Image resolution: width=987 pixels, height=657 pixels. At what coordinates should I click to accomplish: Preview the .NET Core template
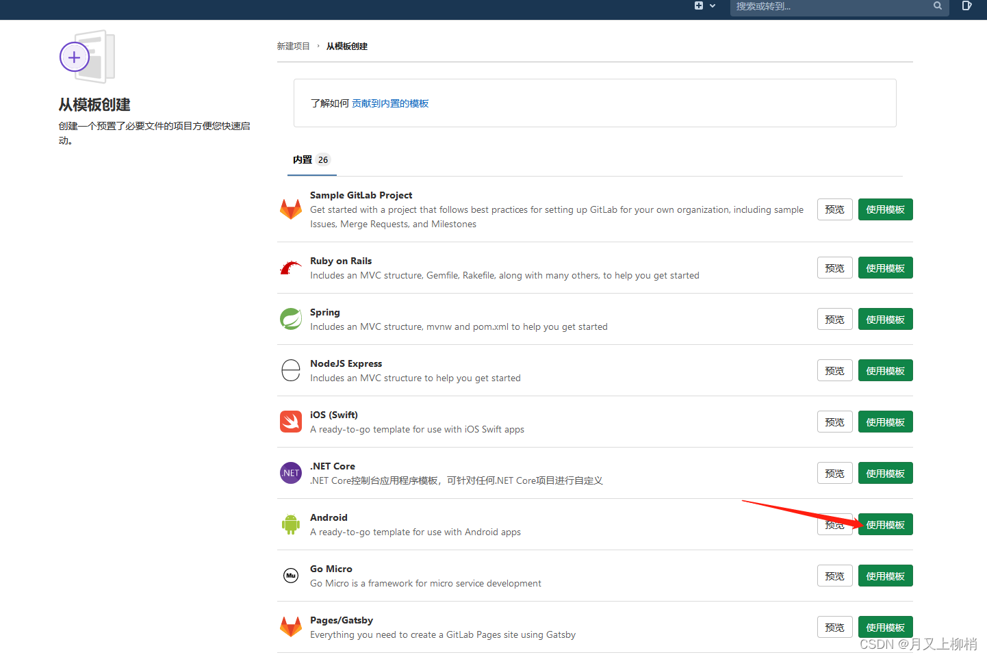[x=835, y=474]
